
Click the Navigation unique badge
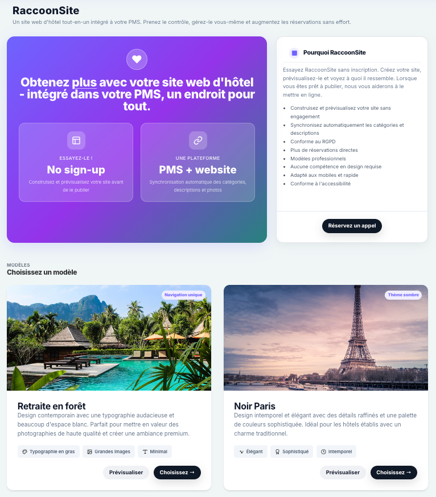(183, 295)
